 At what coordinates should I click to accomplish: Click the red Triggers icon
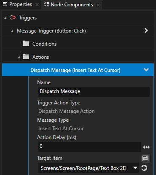pos(13,18)
